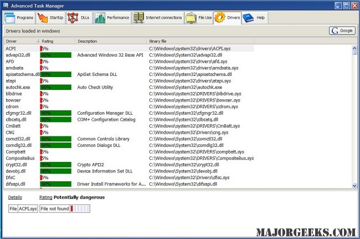Sort list by Description column header
Screen dimensions: 360x239
(111, 41)
